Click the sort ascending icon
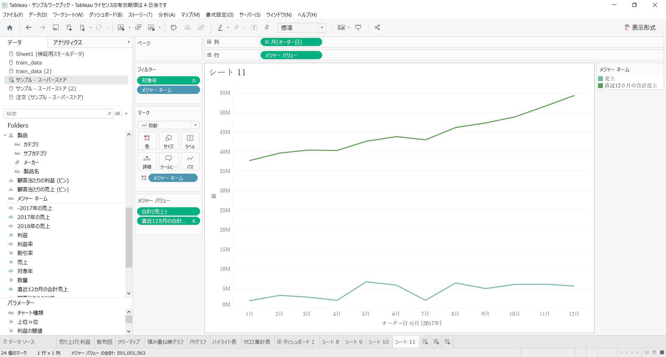This screenshot has height=357, width=666. pos(188,28)
